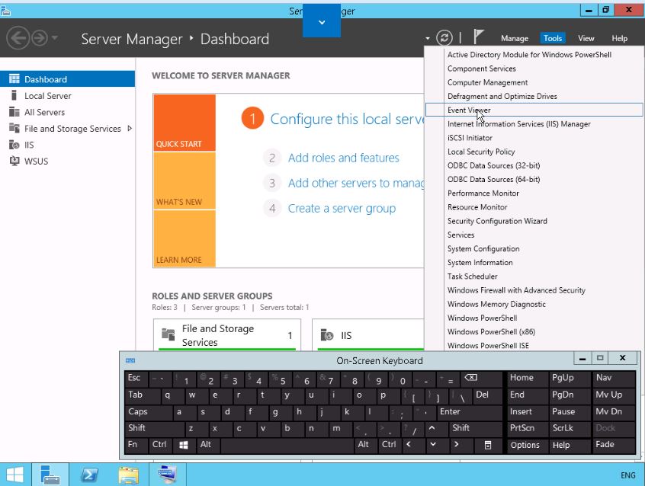
Task: Click Add roles and features link
Action: 343,158
